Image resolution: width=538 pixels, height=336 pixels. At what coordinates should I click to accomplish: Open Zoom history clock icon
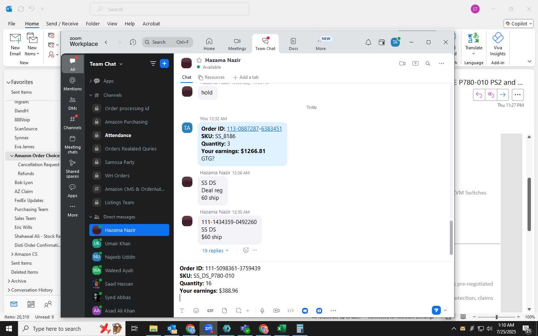click(133, 42)
